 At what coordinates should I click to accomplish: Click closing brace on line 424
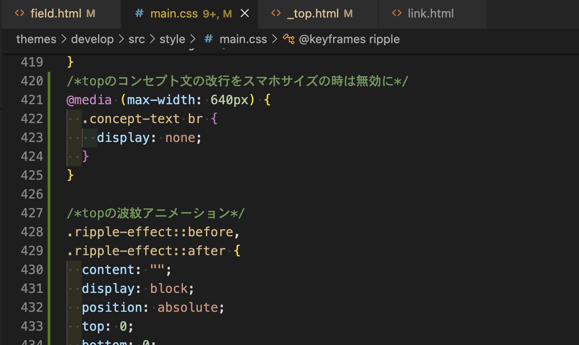(x=86, y=157)
